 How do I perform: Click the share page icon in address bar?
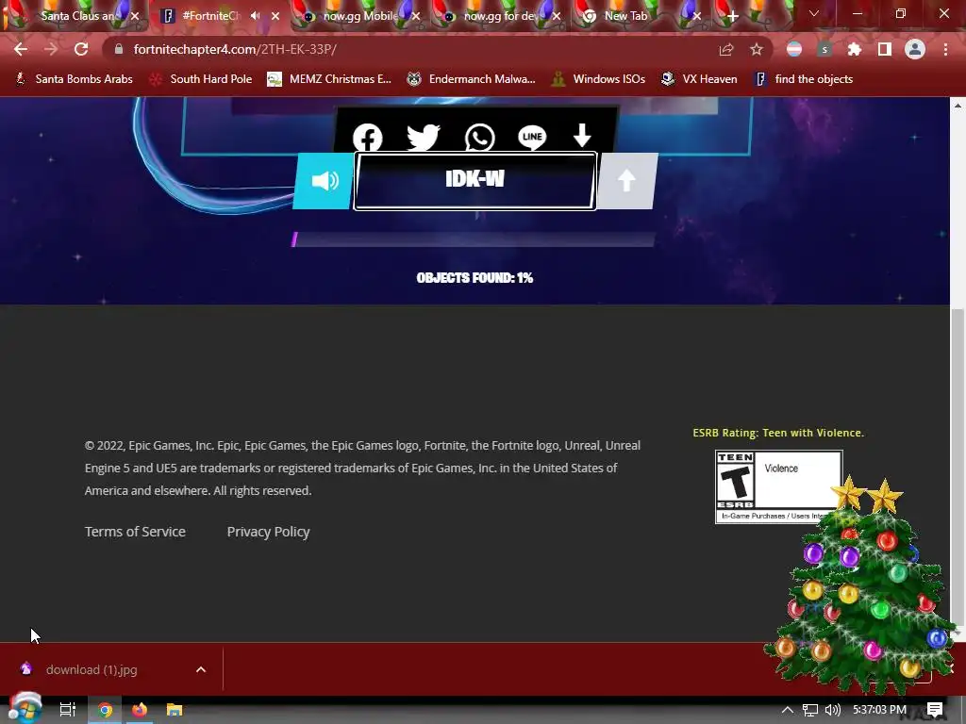726,49
